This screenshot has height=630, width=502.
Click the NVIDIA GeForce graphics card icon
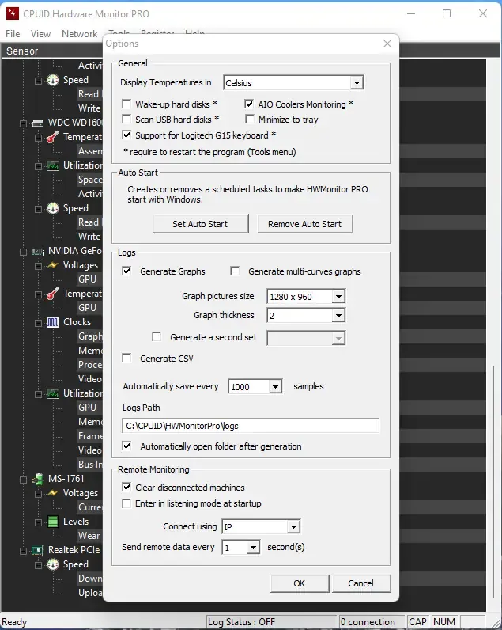[x=38, y=252]
